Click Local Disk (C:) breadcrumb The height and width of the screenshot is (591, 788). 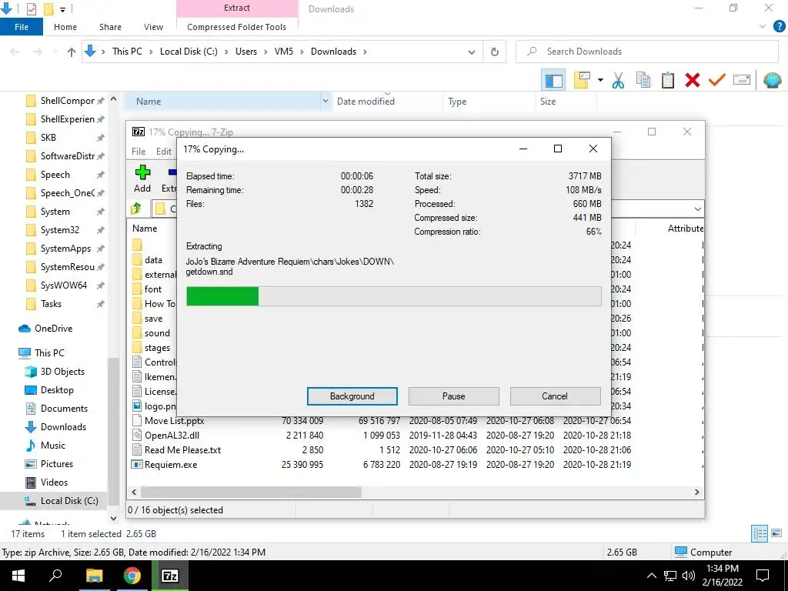point(189,52)
